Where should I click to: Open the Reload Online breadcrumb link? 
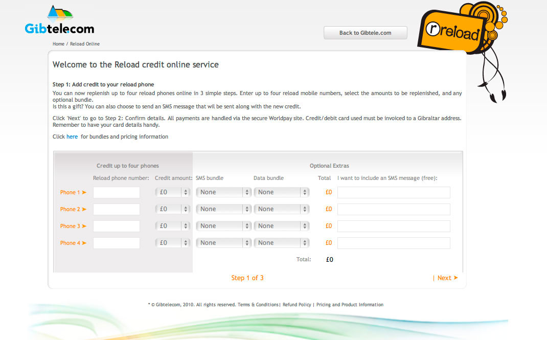85,44
